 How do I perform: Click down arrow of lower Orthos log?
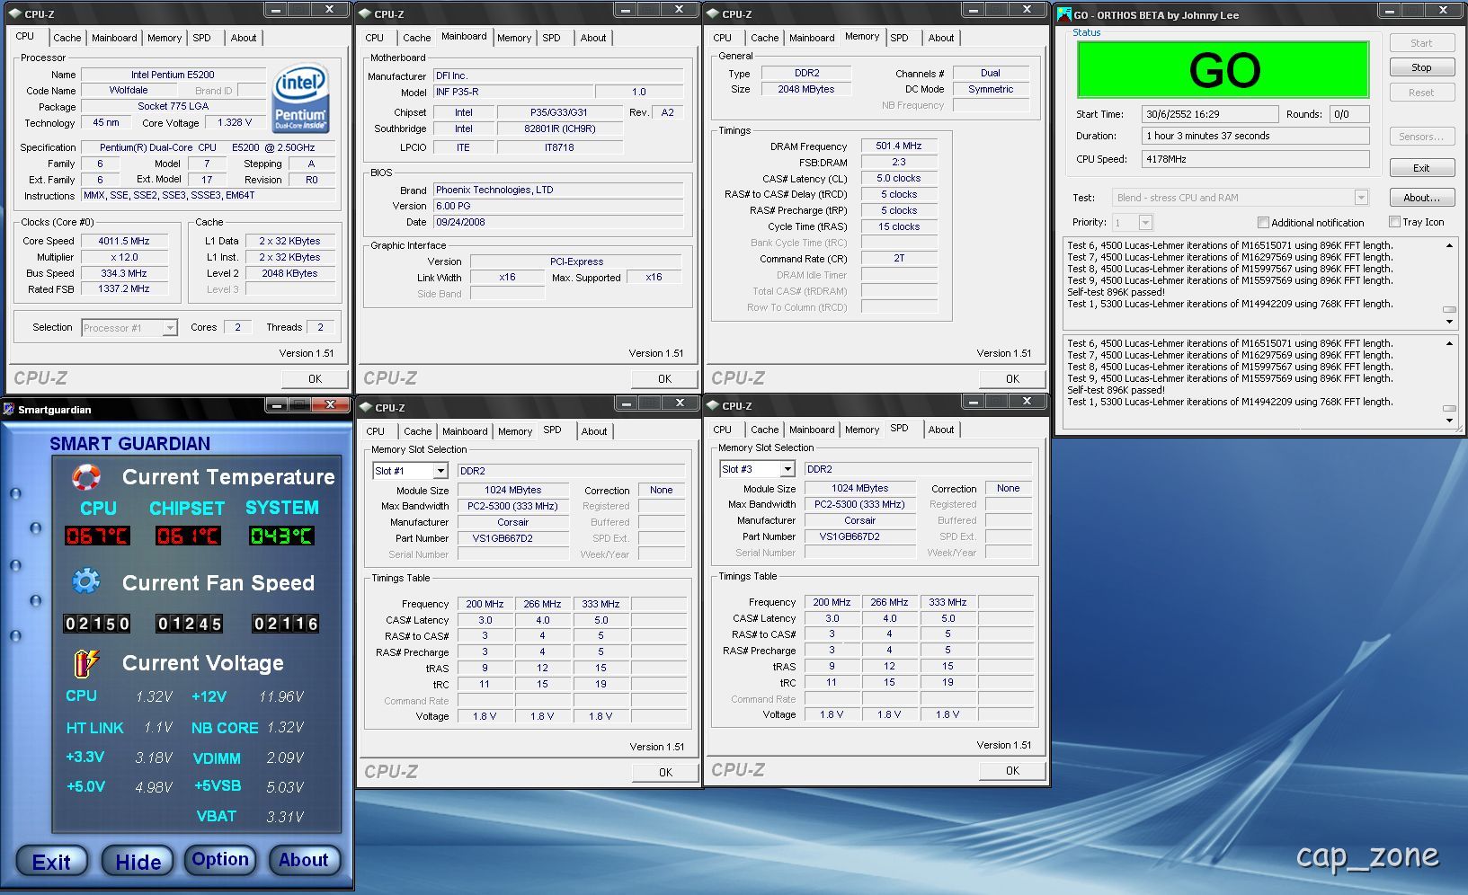(x=1449, y=420)
